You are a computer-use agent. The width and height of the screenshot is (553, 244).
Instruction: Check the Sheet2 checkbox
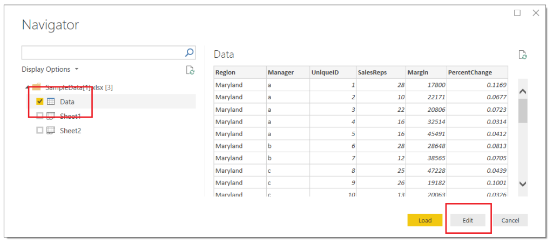point(40,131)
